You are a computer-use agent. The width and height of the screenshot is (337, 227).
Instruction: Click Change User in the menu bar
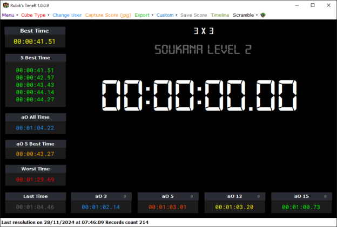coord(68,15)
